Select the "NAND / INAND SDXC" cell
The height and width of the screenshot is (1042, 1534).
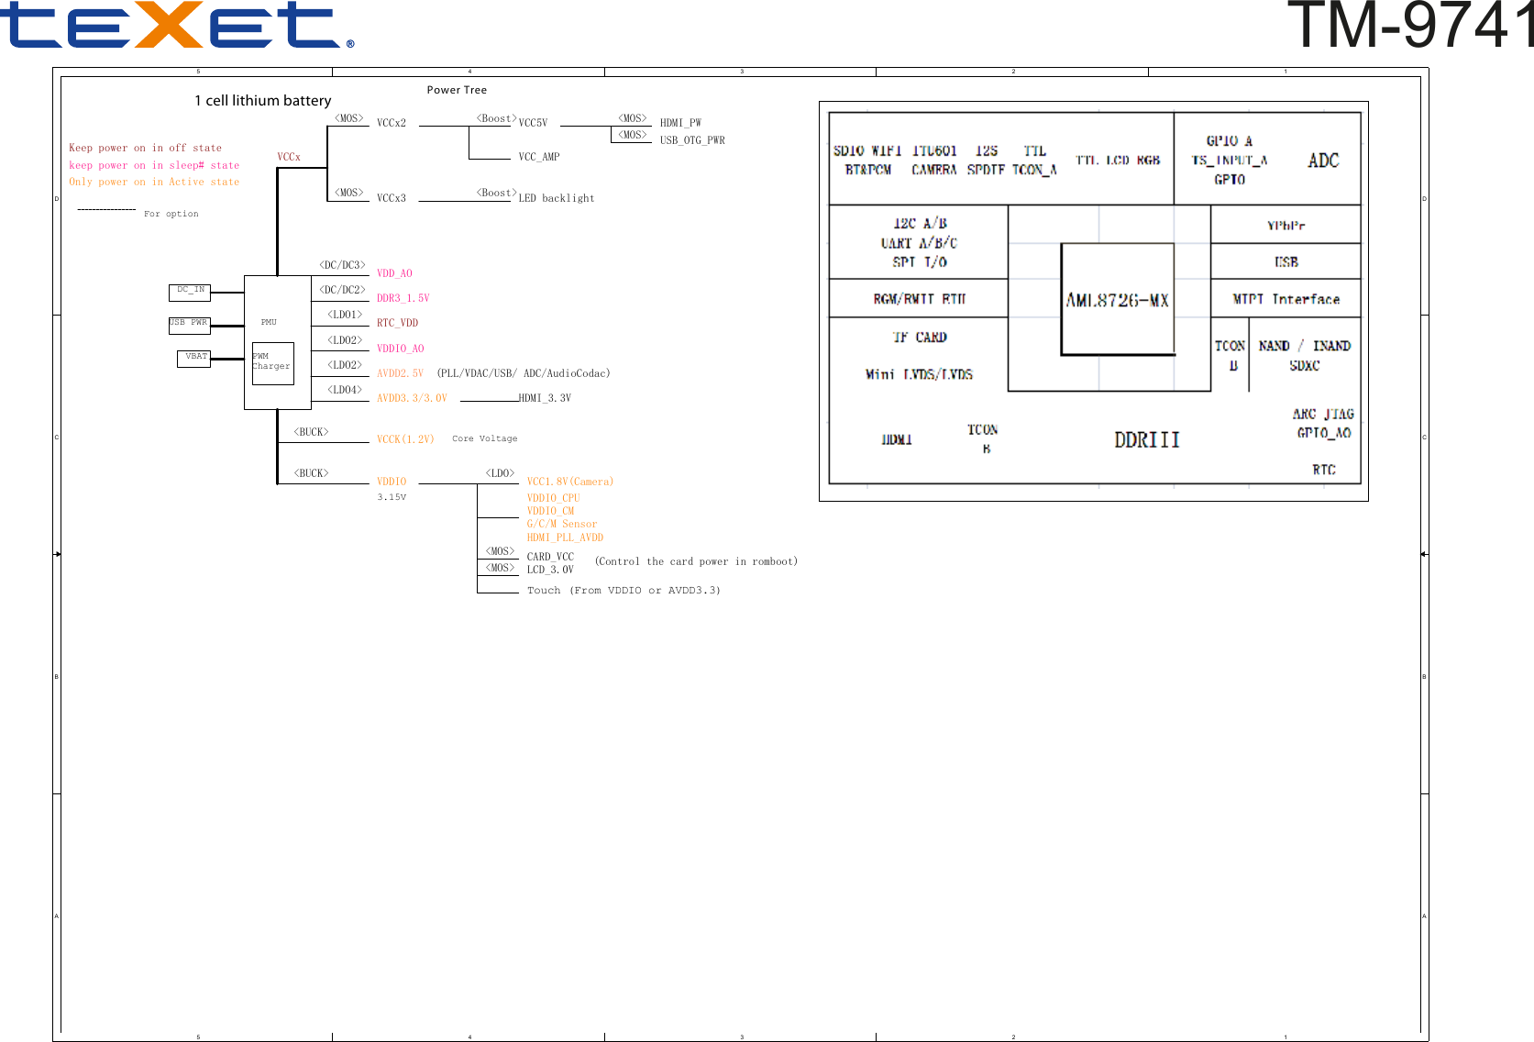point(1304,355)
